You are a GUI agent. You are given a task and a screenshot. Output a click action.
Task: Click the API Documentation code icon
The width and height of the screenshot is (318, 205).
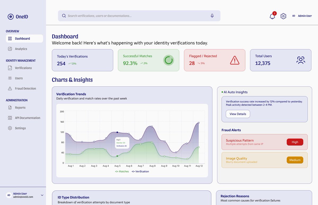pos(10,118)
